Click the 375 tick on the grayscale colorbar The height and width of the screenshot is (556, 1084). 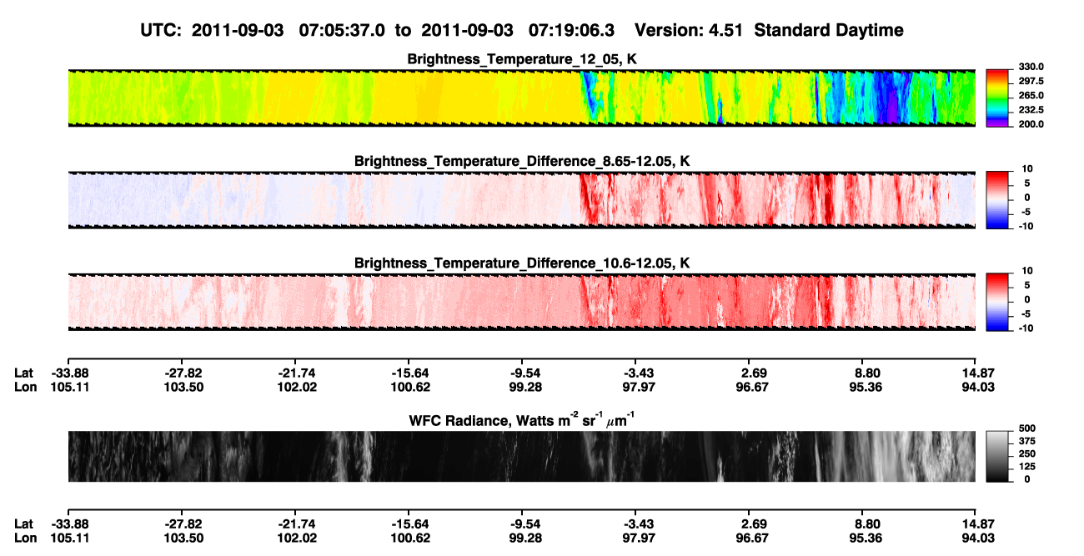click(x=1027, y=440)
